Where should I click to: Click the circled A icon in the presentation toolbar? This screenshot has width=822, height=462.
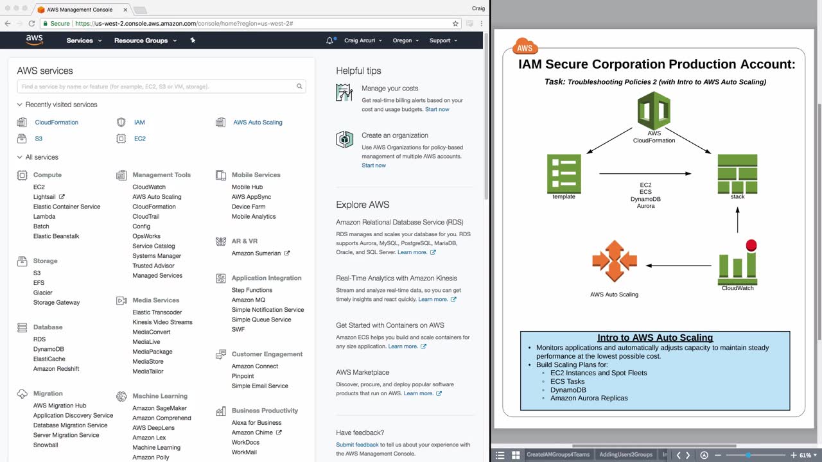tap(704, 455)
